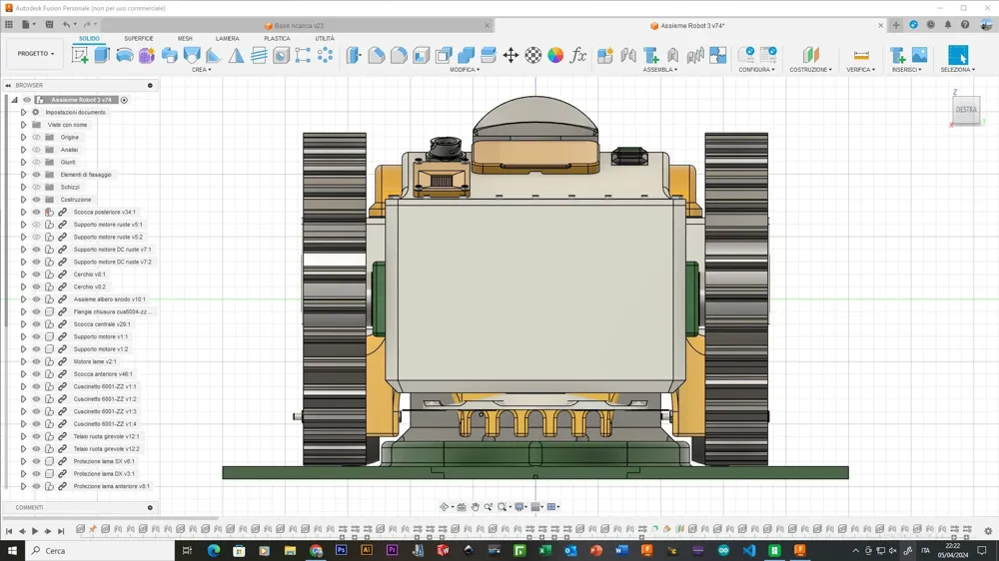Switch to the SUPERFICIE tab

[138, 39]
